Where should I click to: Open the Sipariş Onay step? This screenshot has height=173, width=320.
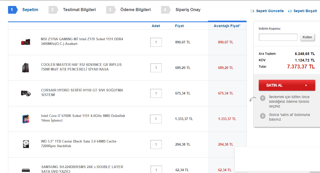click(x=181, y=10)
